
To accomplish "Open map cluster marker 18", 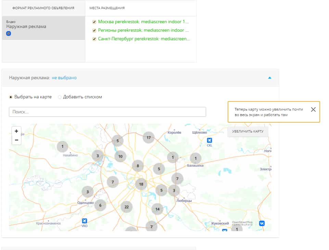I will coord(141,184).
